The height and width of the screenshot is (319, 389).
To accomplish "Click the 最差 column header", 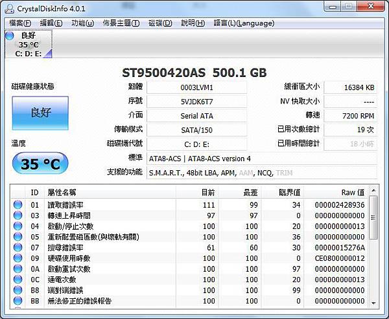I will click(x=240, y=192).
